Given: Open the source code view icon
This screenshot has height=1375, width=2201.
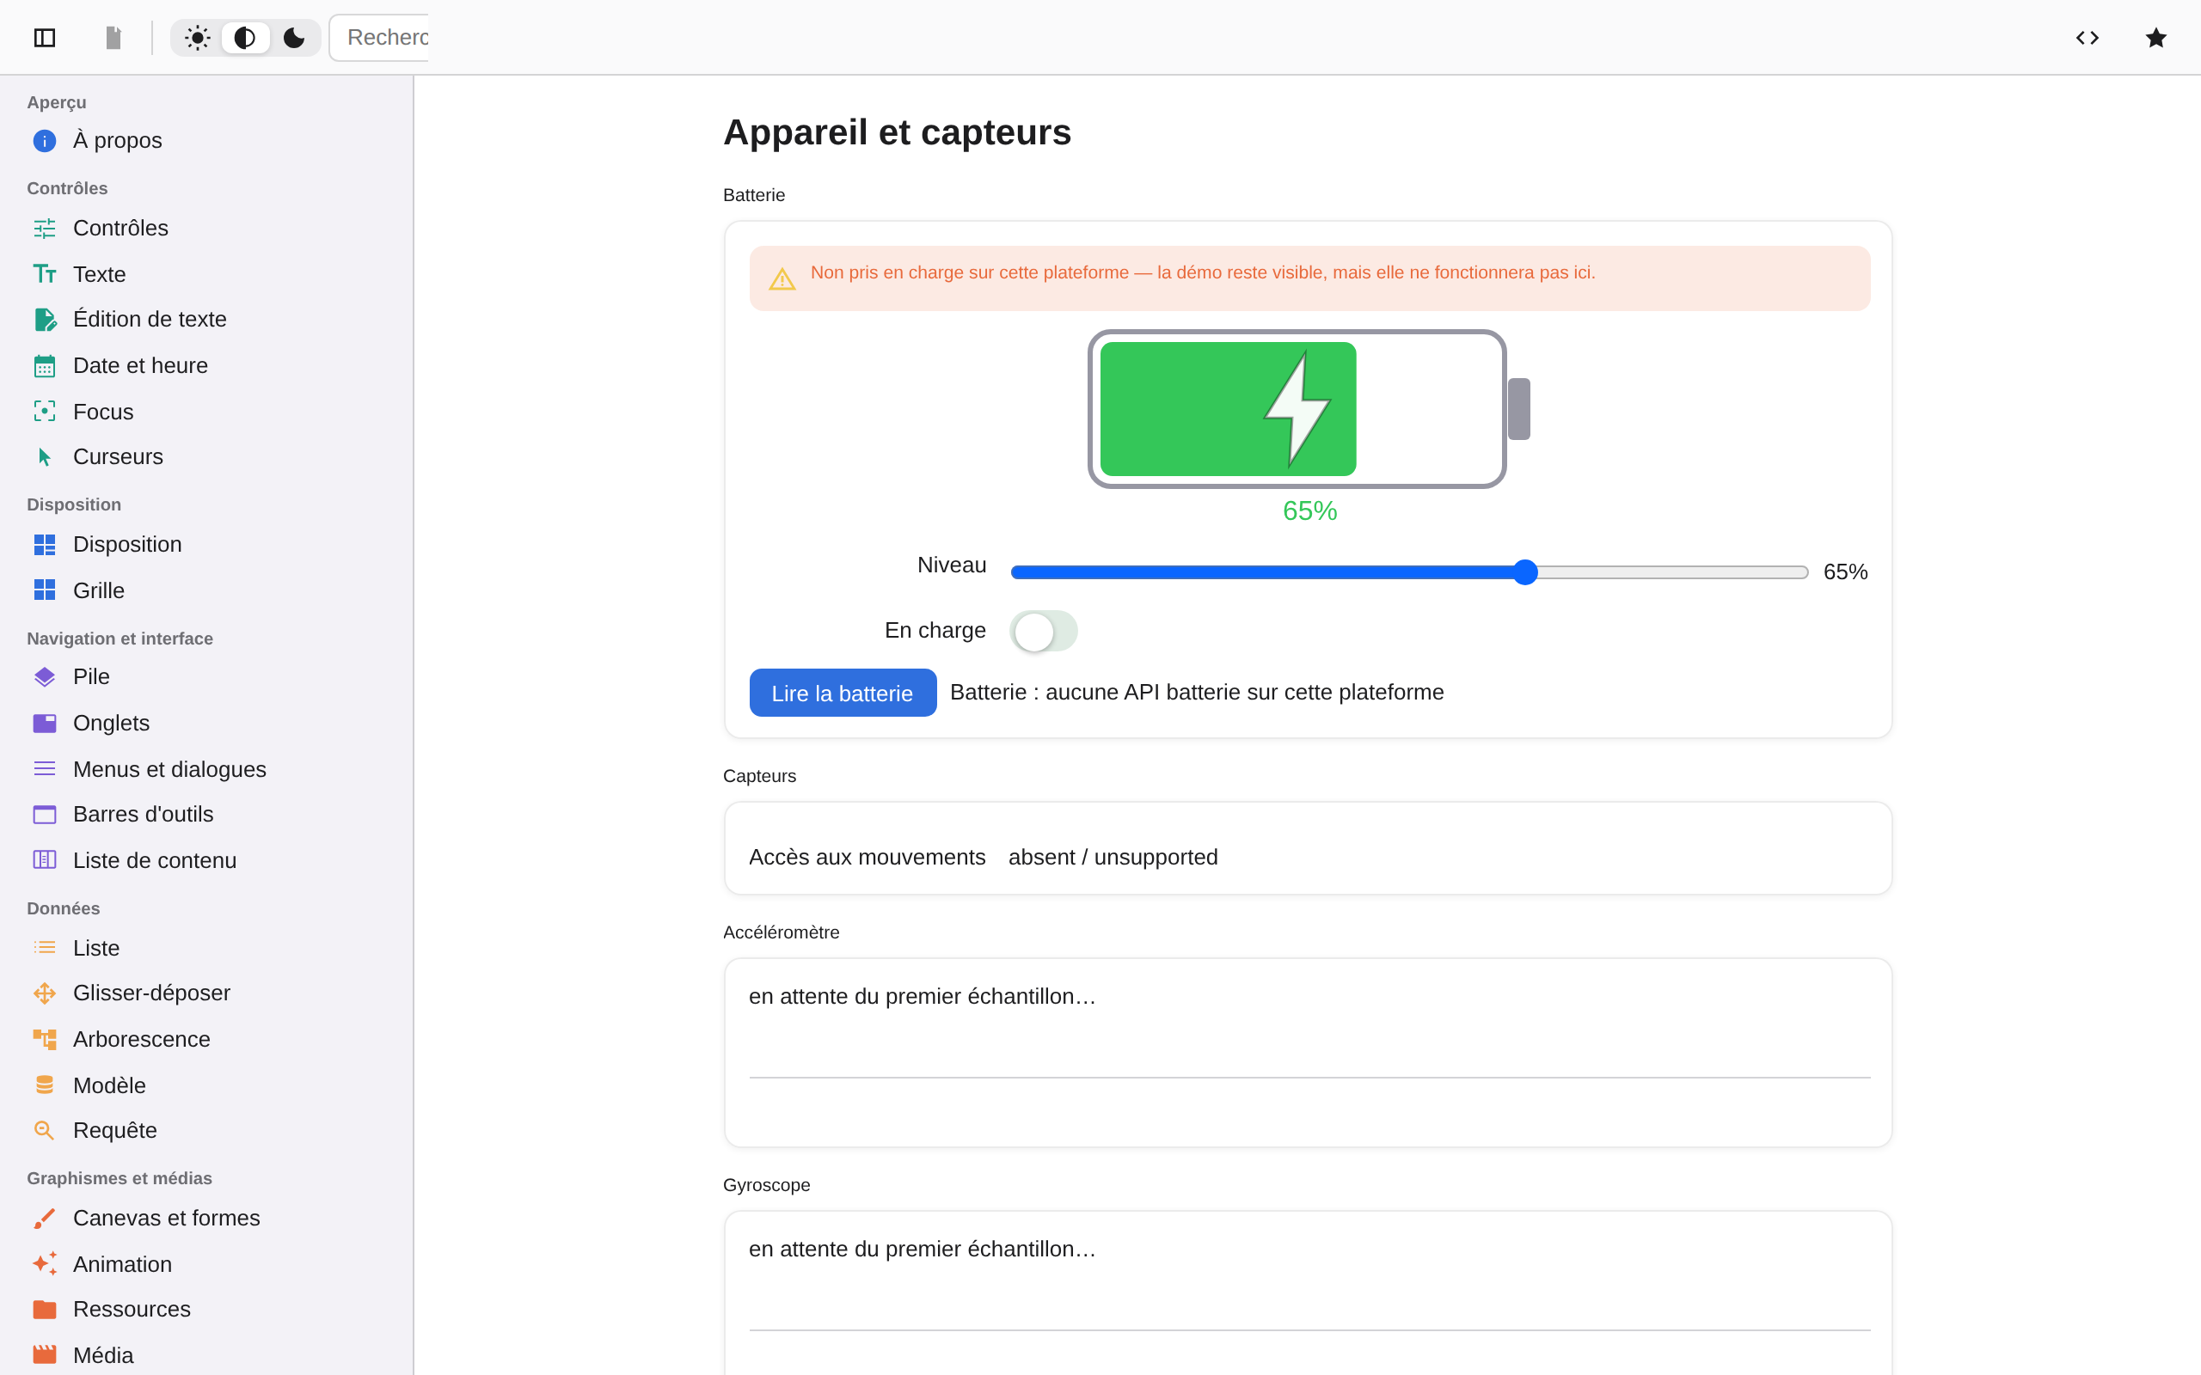Looking at the screenshot, I should [2088, 37].
